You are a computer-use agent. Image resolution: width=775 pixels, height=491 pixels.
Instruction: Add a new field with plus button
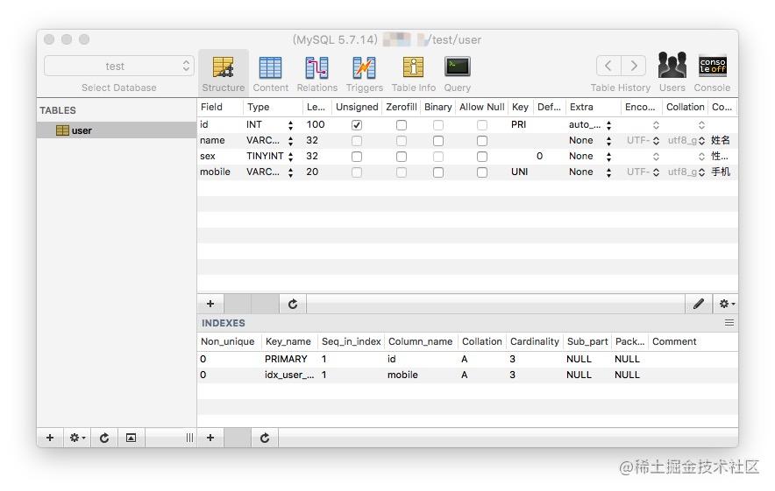(x=210, y=304)
